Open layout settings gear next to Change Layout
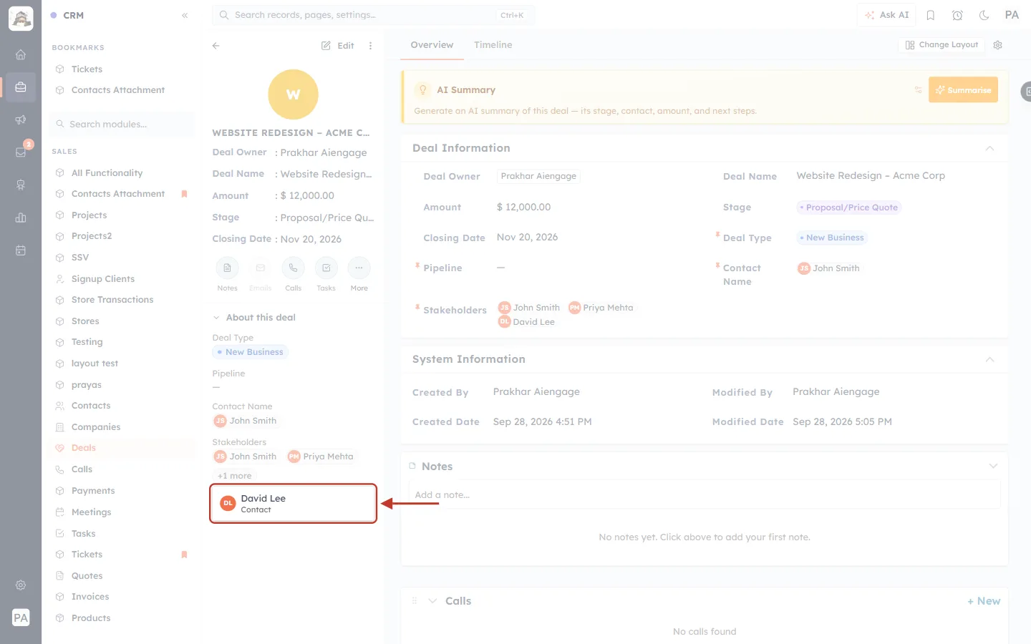 pyautogui.click(x=998, y=45)
